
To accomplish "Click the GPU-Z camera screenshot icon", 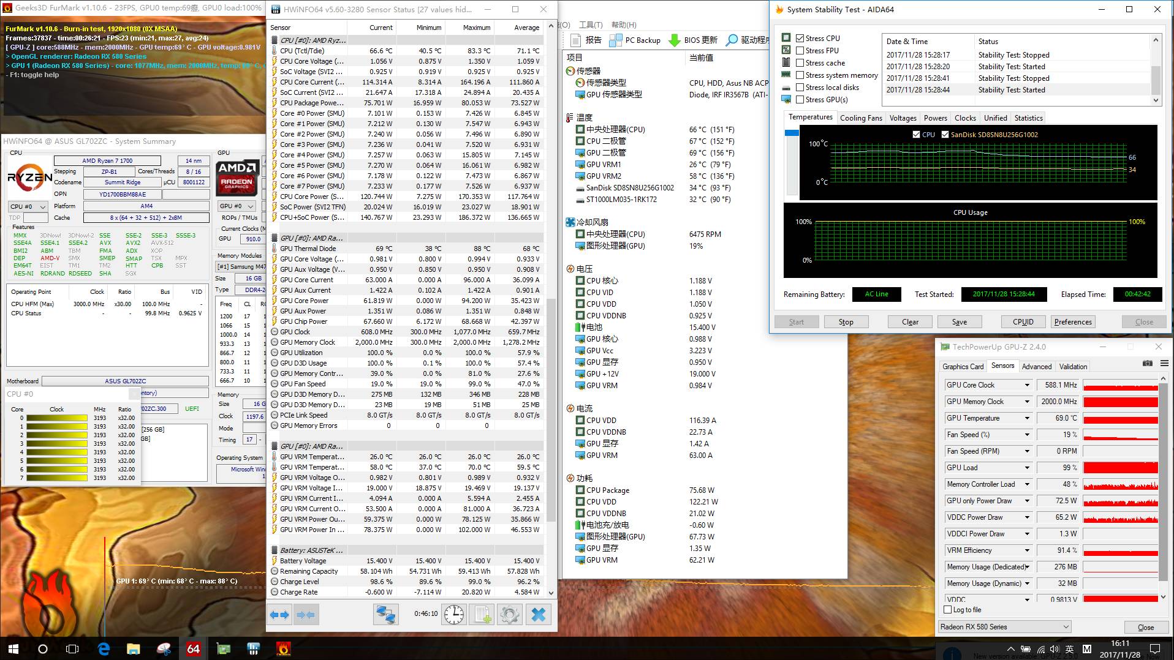I will pyautogui.click(x=1148, y=364).
